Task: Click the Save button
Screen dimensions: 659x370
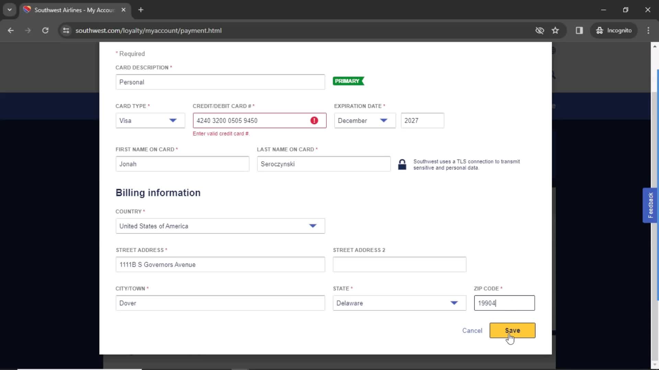Action: (x=512, y=330)
